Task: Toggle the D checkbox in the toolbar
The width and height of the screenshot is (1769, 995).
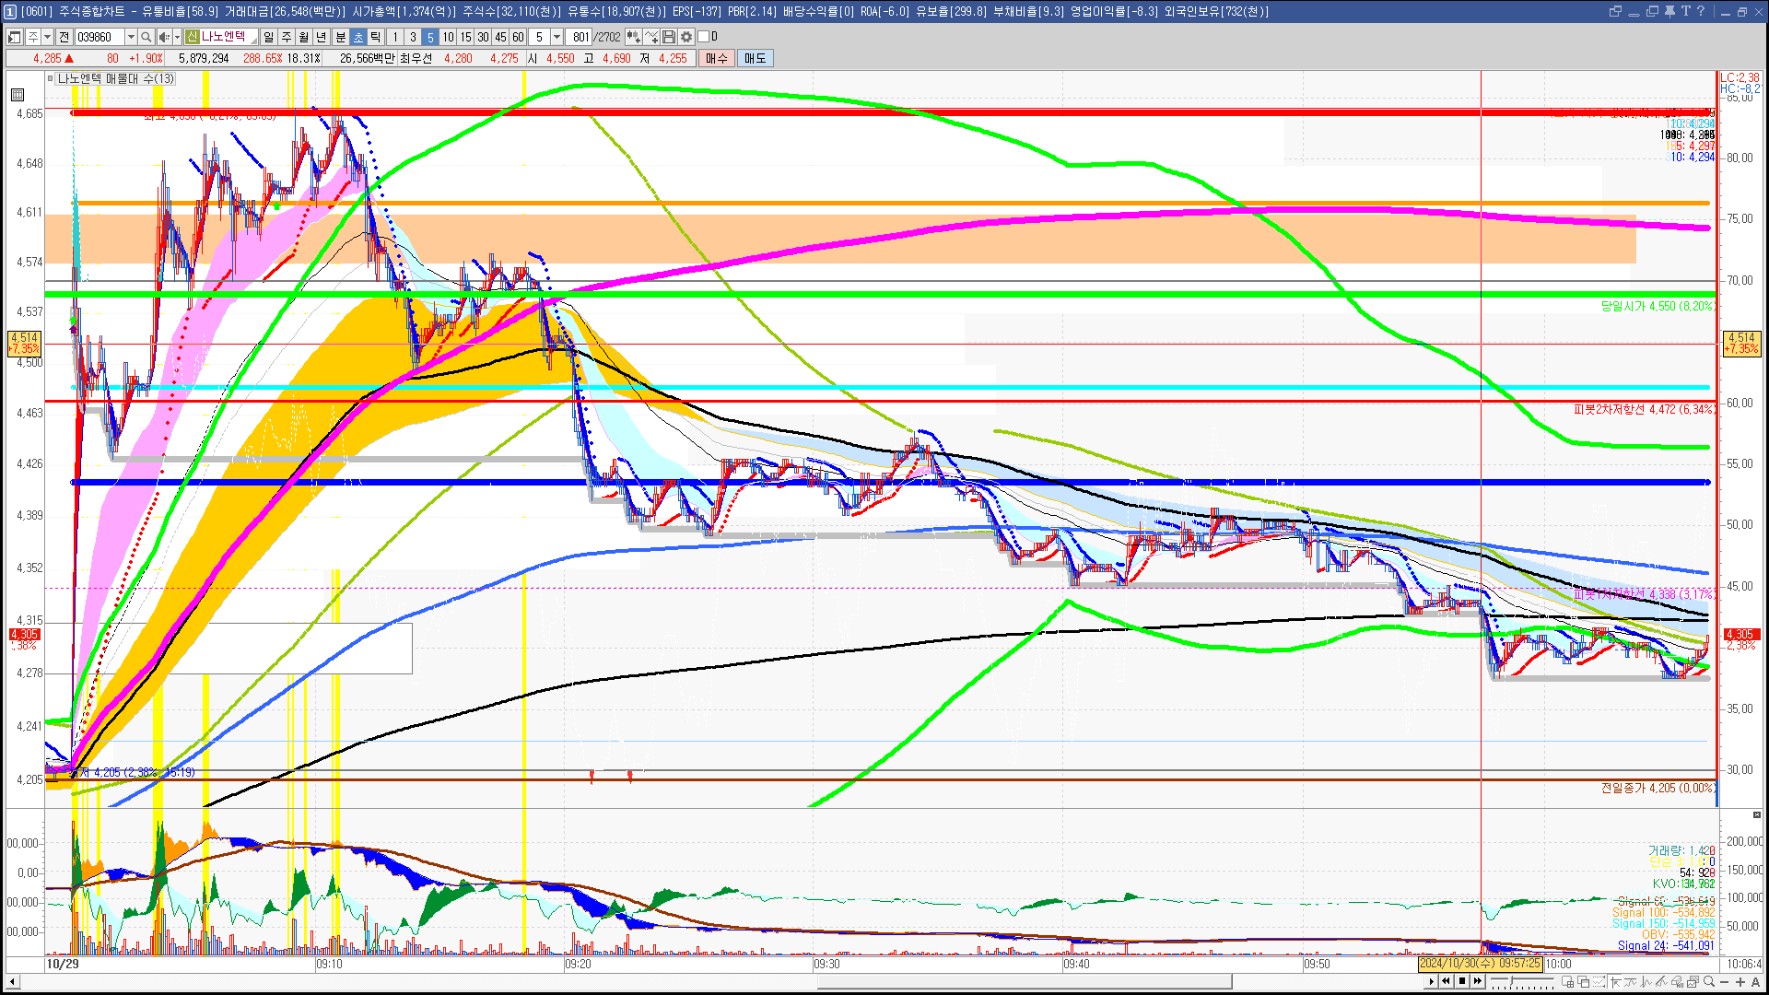Action: point(704,37)
